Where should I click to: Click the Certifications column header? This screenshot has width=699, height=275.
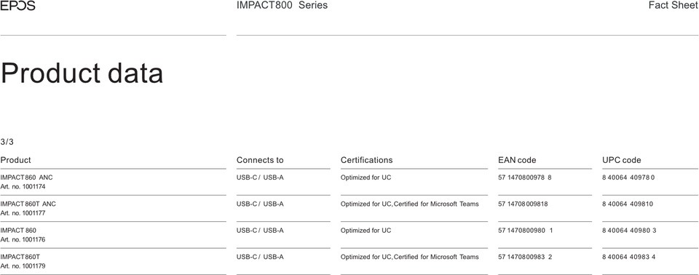click(366, 160)
